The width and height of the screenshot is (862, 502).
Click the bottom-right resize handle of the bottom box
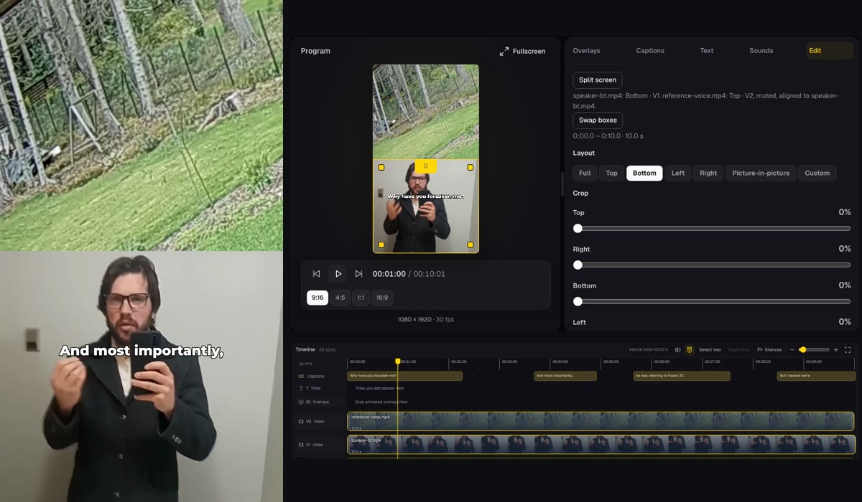click(471, 245)
